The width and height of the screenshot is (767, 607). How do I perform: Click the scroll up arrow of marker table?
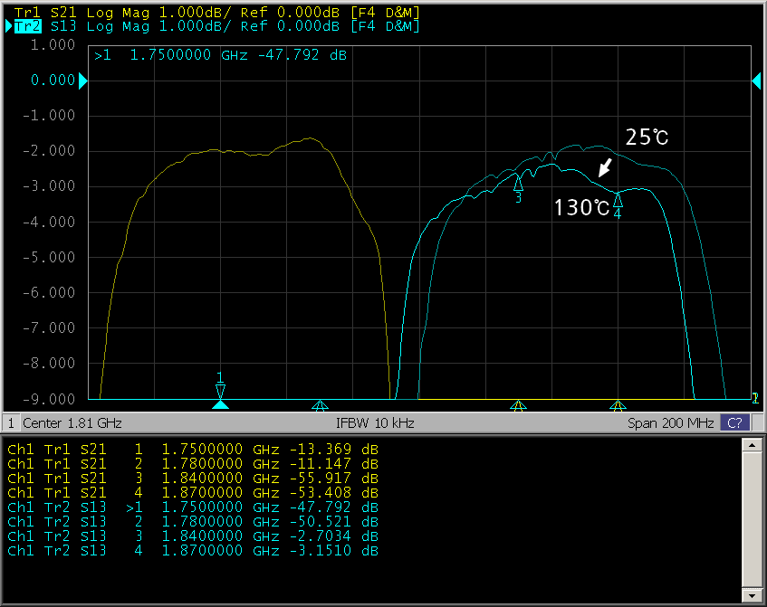pyautogui.click(x=752, y=445)
